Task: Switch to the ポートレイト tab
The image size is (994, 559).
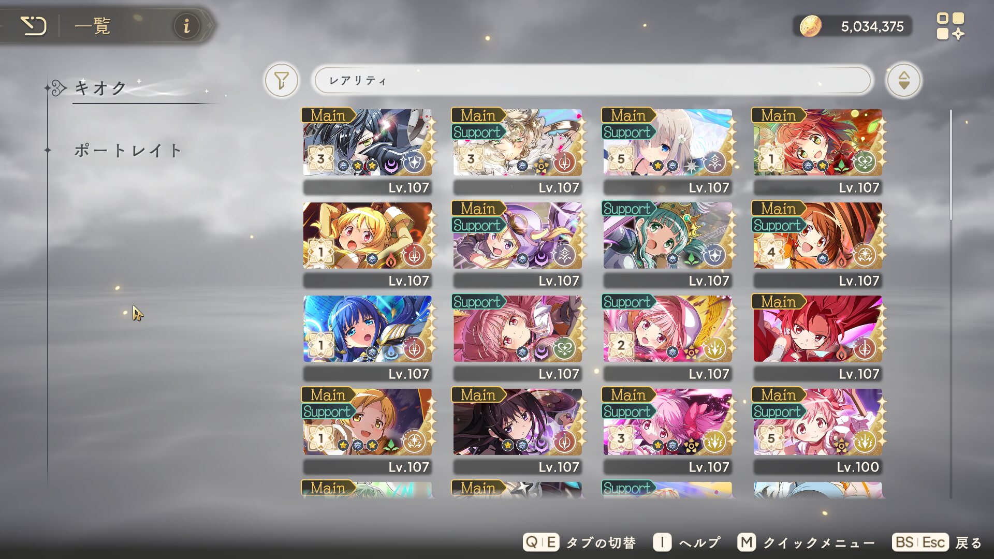Action: click(x=128, y=151)
